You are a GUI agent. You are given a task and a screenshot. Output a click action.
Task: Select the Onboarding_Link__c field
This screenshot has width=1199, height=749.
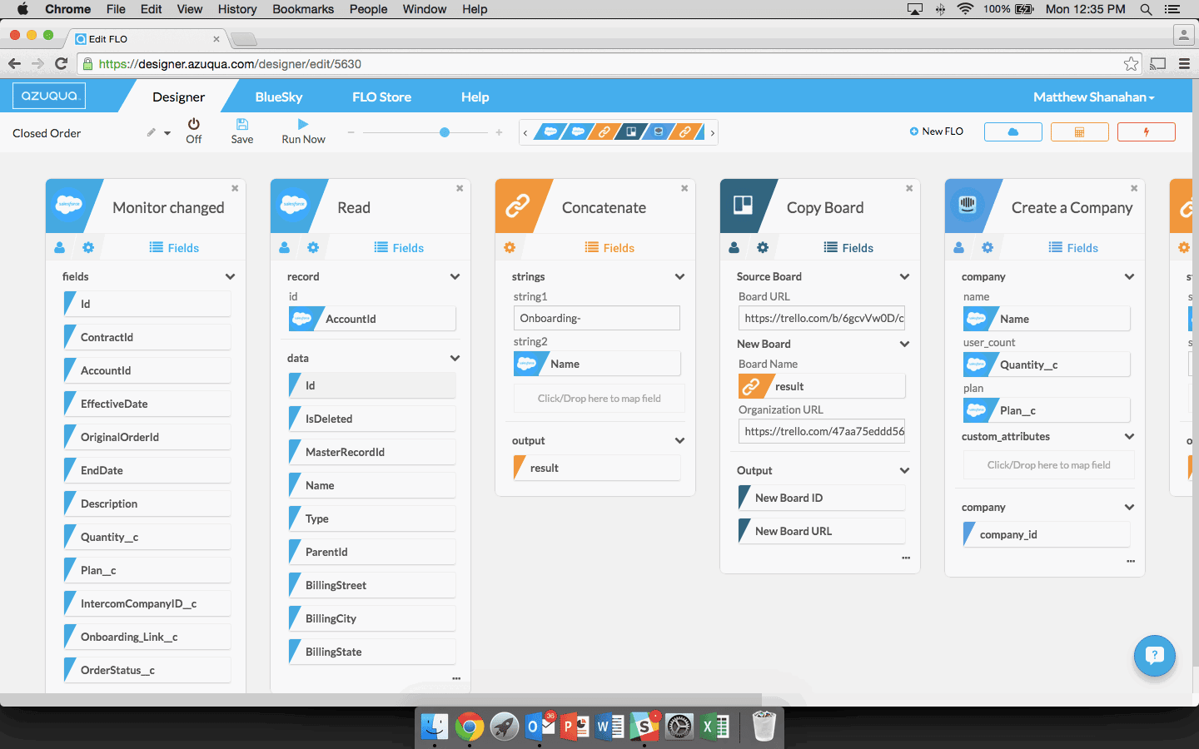tap(147, 637)
